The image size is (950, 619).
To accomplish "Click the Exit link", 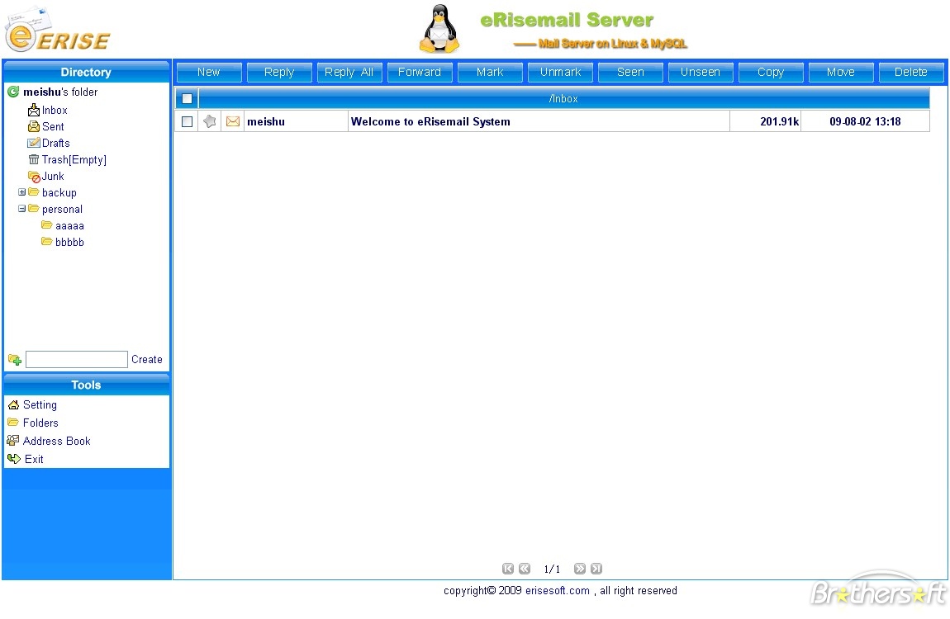I will coord(34,459).
